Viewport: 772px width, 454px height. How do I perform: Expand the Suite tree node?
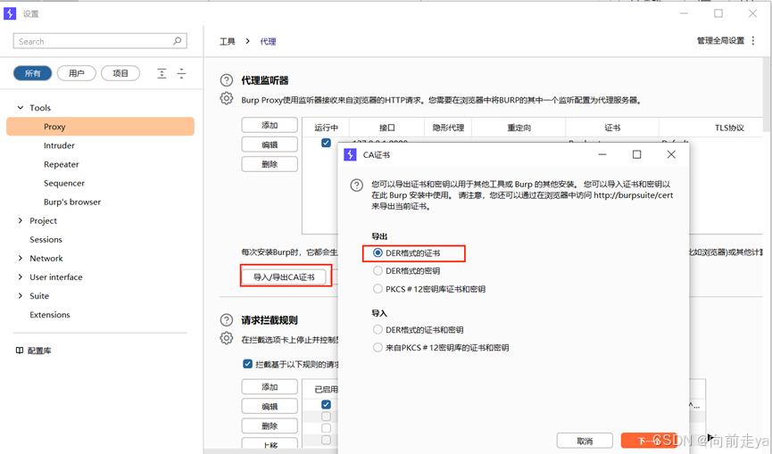point(21,295)
